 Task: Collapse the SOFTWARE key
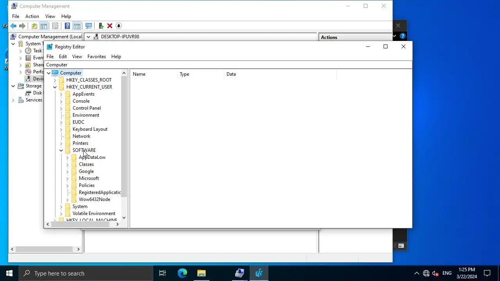[x=61, y=150]
